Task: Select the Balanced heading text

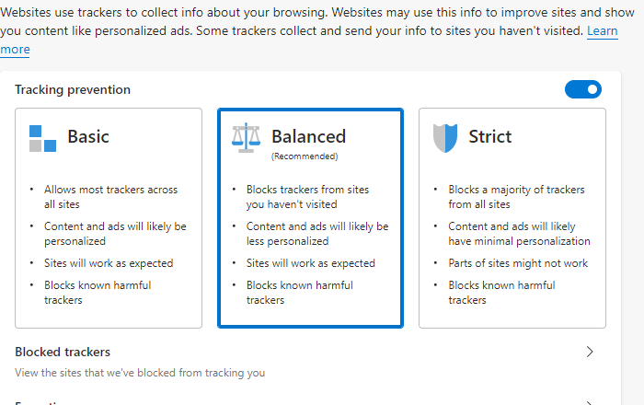Action: point(308,136)
